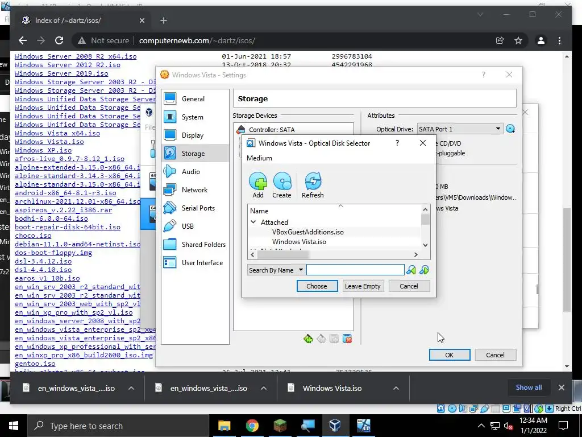Open the USB settings section
Screen dimensions: 582x437
point(196,226)
